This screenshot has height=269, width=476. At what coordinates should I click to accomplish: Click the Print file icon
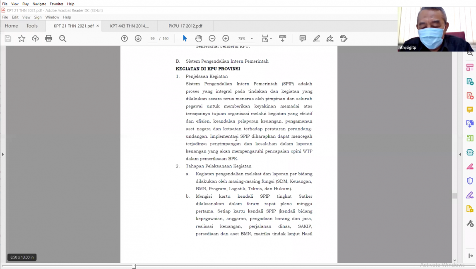pyautogui.click(x=49, y=39)
